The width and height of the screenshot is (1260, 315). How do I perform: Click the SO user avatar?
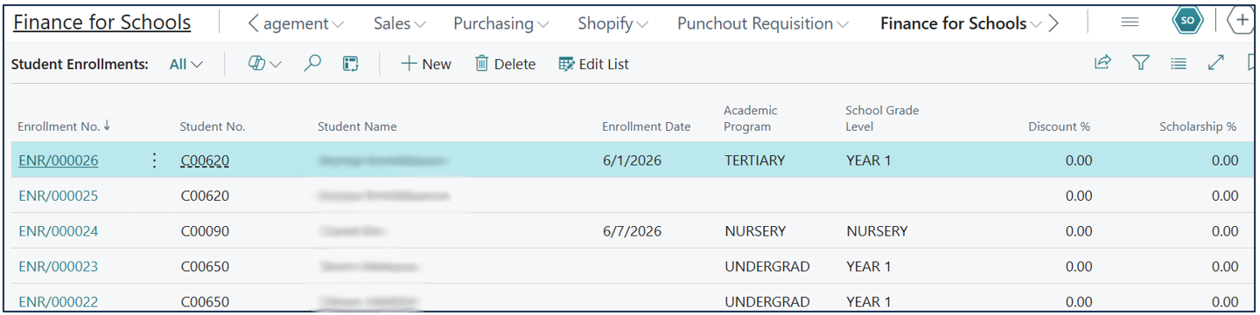click(x=1187, y=21)
